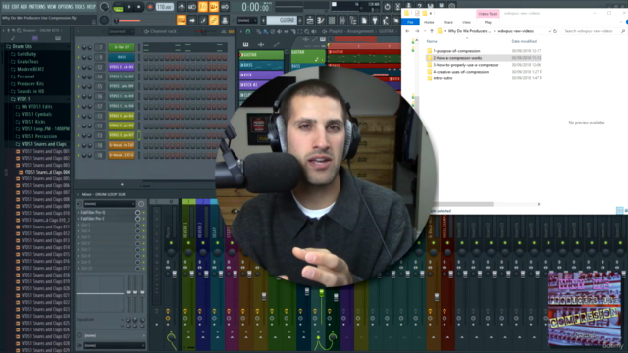Select the BASS channel button in channel rack
The width and height of the screenshot is (628, 353).
click(x=122, y=57)
